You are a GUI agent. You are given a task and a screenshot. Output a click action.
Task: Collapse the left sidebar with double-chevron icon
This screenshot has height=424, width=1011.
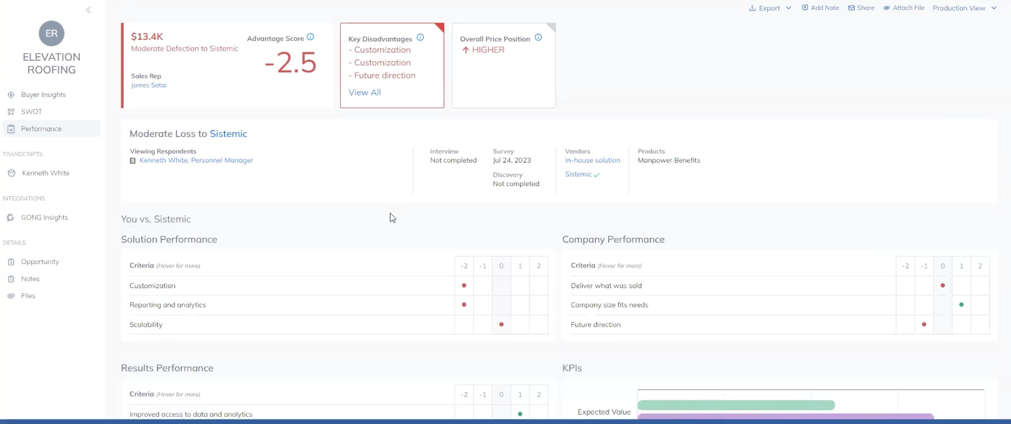point(88,10)
